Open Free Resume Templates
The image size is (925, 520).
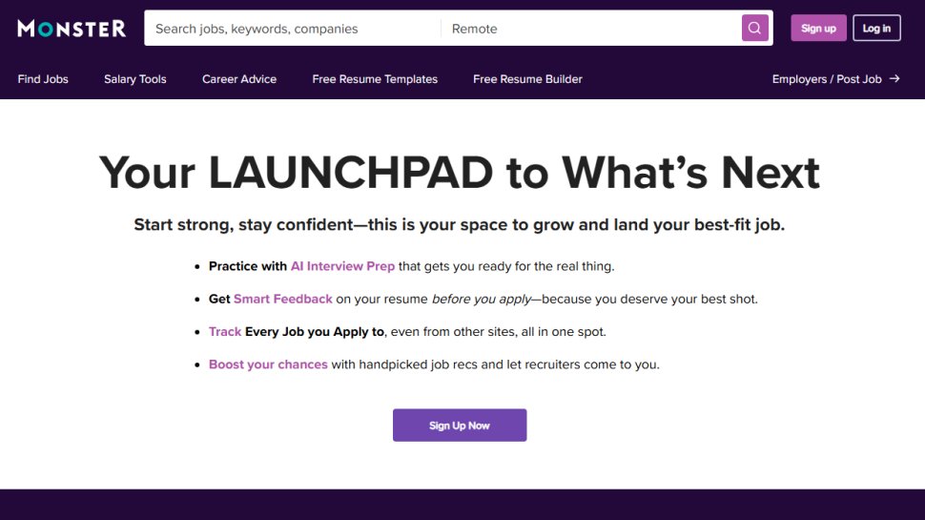pos(375,79)
